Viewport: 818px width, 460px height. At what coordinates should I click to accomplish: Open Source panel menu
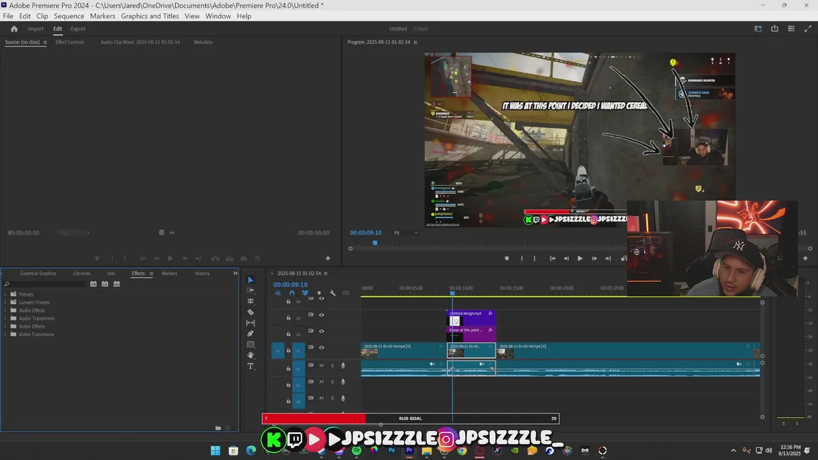[45, 42]
